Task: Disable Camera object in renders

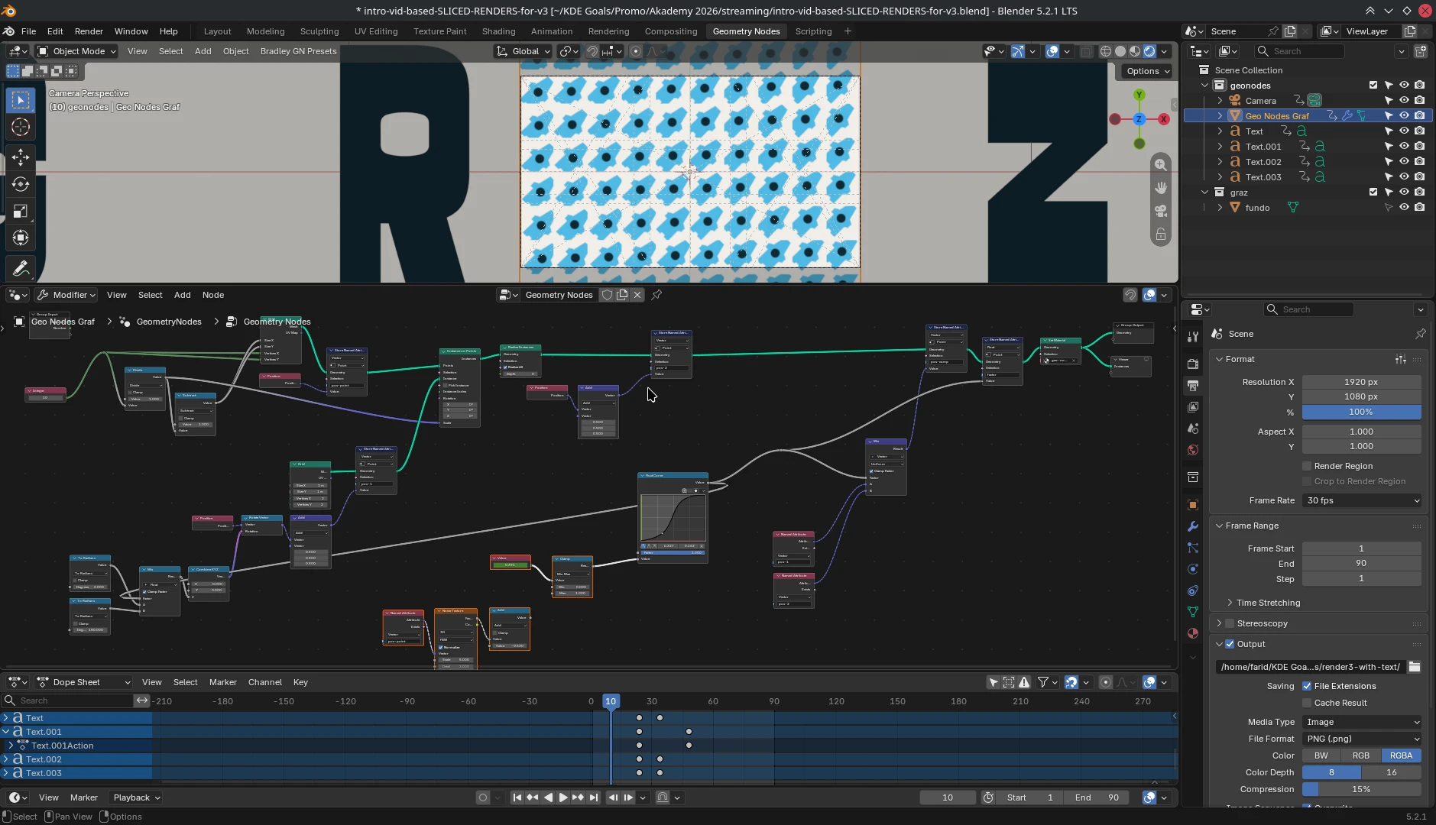Action: 1419,101
